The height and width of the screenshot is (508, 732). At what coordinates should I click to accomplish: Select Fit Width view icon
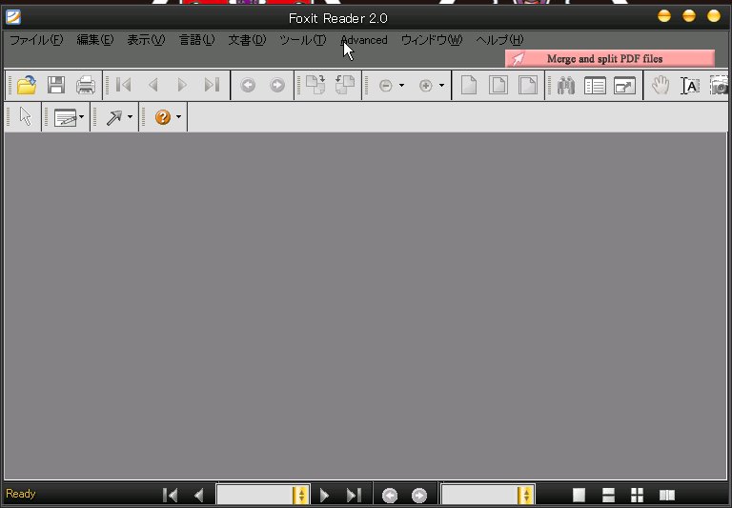tap(528, 86)
